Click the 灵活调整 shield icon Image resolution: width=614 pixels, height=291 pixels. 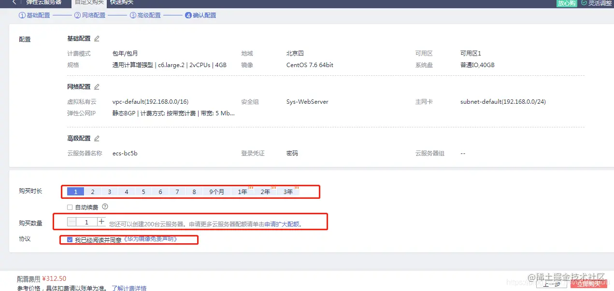[x=584, y=3]
